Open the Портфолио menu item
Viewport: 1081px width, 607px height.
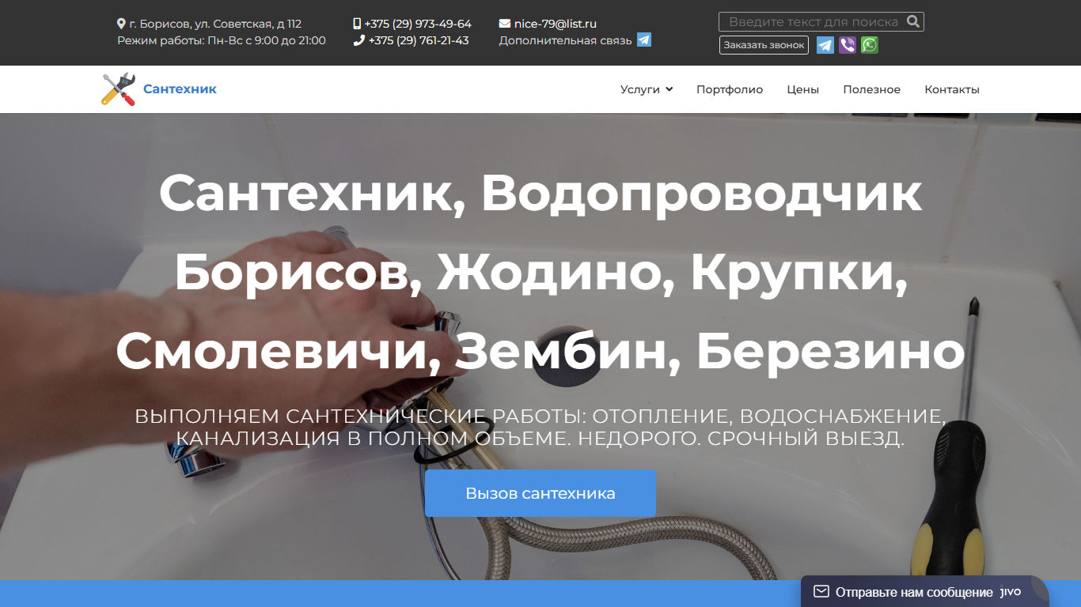click(730, 89)
